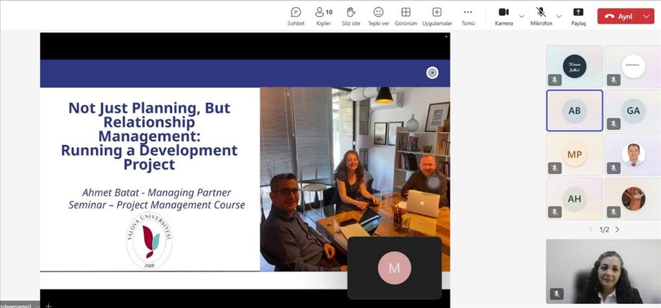Screen dimensions: 661x308
Task: Click muted mic icon on cartoon-avatar tile
Action: (614, 212)
